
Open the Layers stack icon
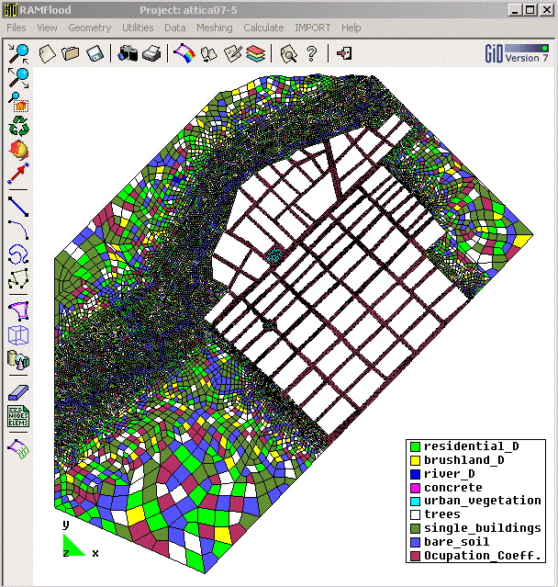(255, 54)
